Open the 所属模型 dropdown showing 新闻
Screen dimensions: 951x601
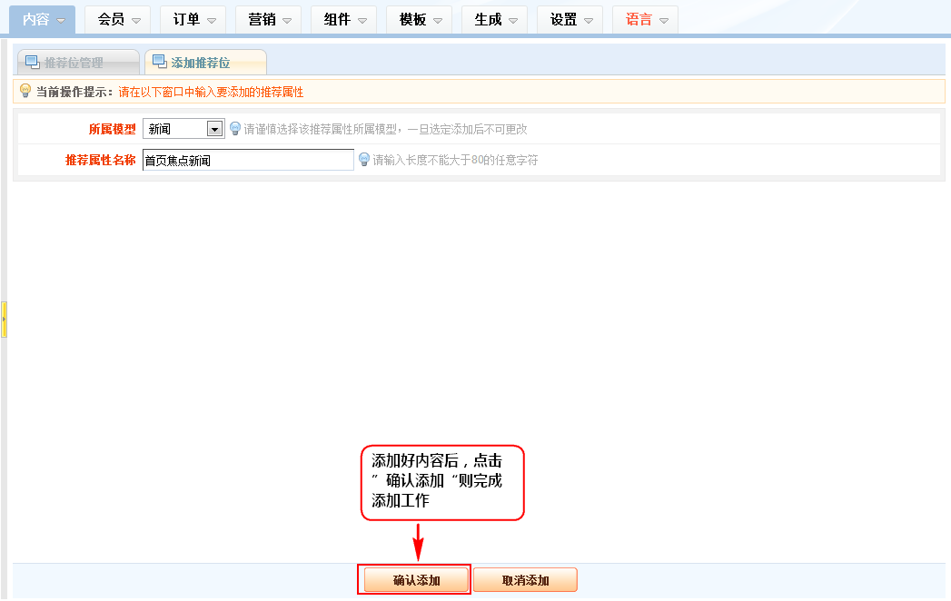pyautogui.click(x=183, y=129)
